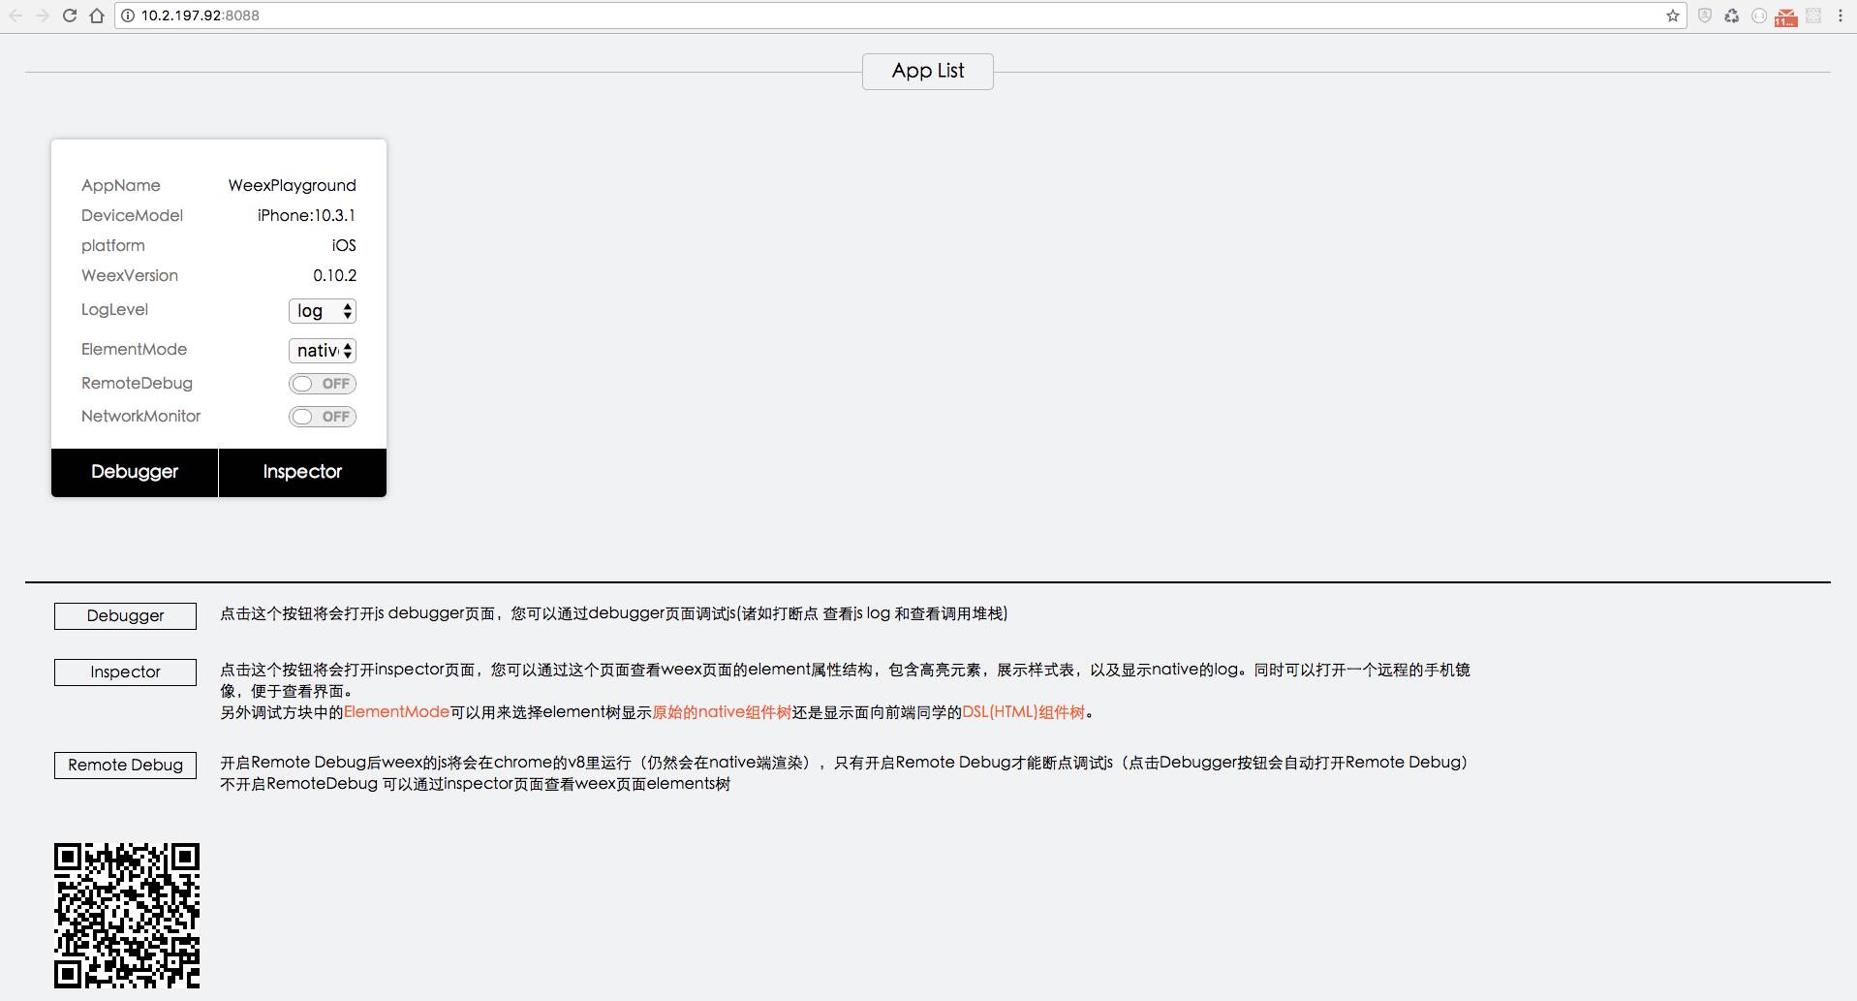The image size is (1857, 1001).
Task: Click the site info icon in address bar
Action: (129, 16)
